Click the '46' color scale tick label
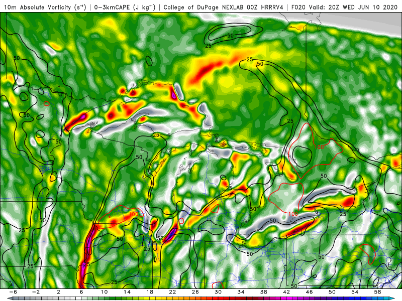Viewport: 402px width, 301px height. [x=309, y=292]
